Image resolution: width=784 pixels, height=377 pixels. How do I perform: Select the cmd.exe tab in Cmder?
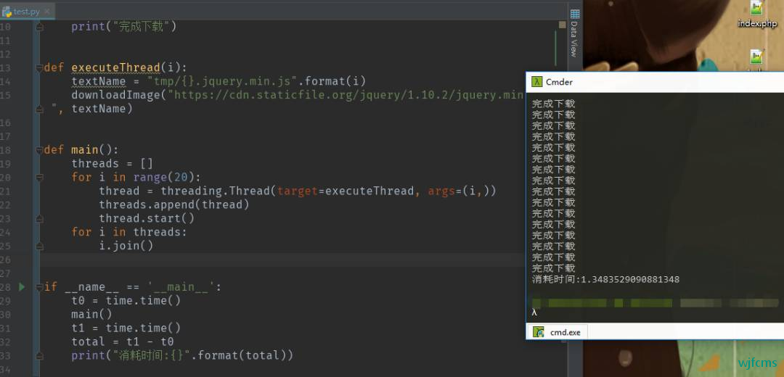558,332
